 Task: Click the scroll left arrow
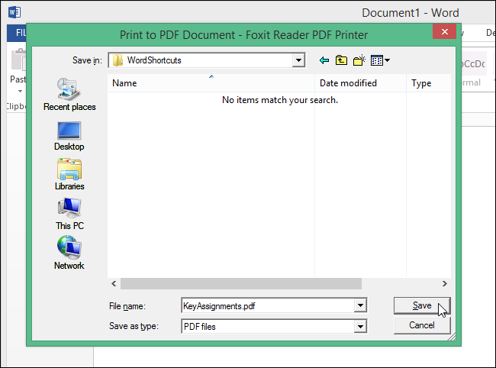tap(114, 283)
